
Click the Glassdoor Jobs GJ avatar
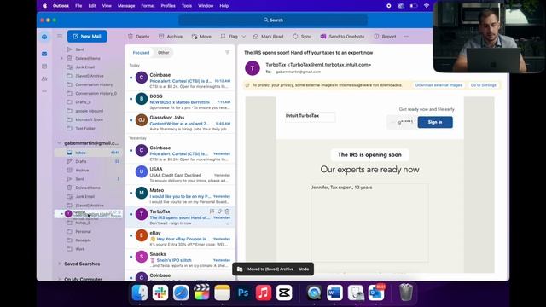tap(142, 120)
